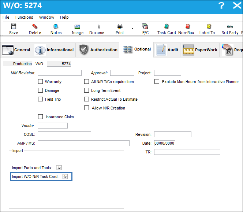
Task: Click the COSL input field
Action: [x=64, y=134]
